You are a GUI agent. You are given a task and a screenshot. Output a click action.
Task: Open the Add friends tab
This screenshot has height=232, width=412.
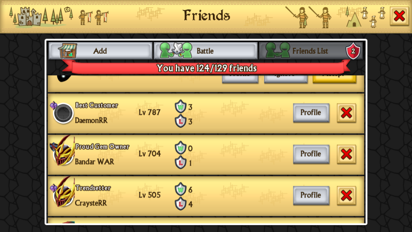tap(100, 51)
